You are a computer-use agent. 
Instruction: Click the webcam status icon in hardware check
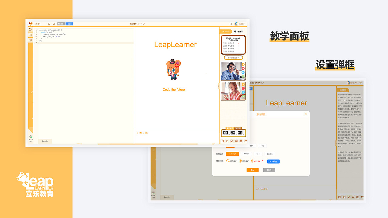pos(240,161)
